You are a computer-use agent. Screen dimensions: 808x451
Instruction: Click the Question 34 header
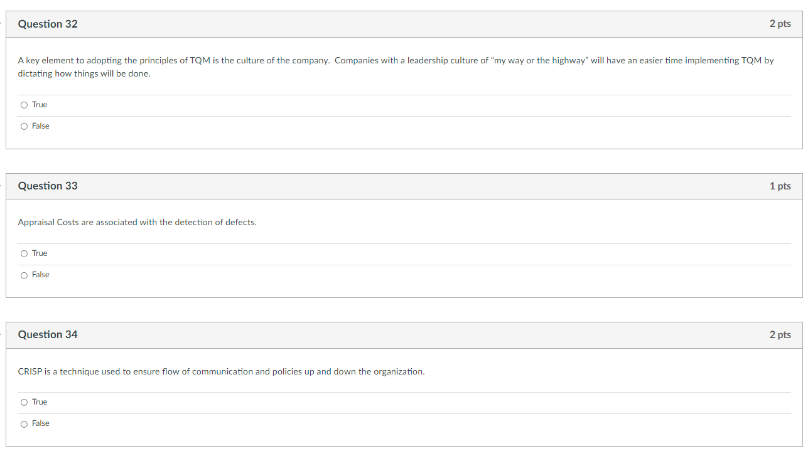coord(48,334)
